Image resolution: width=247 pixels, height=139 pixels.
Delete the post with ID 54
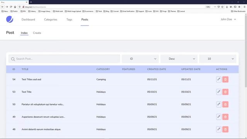[225, 79]
